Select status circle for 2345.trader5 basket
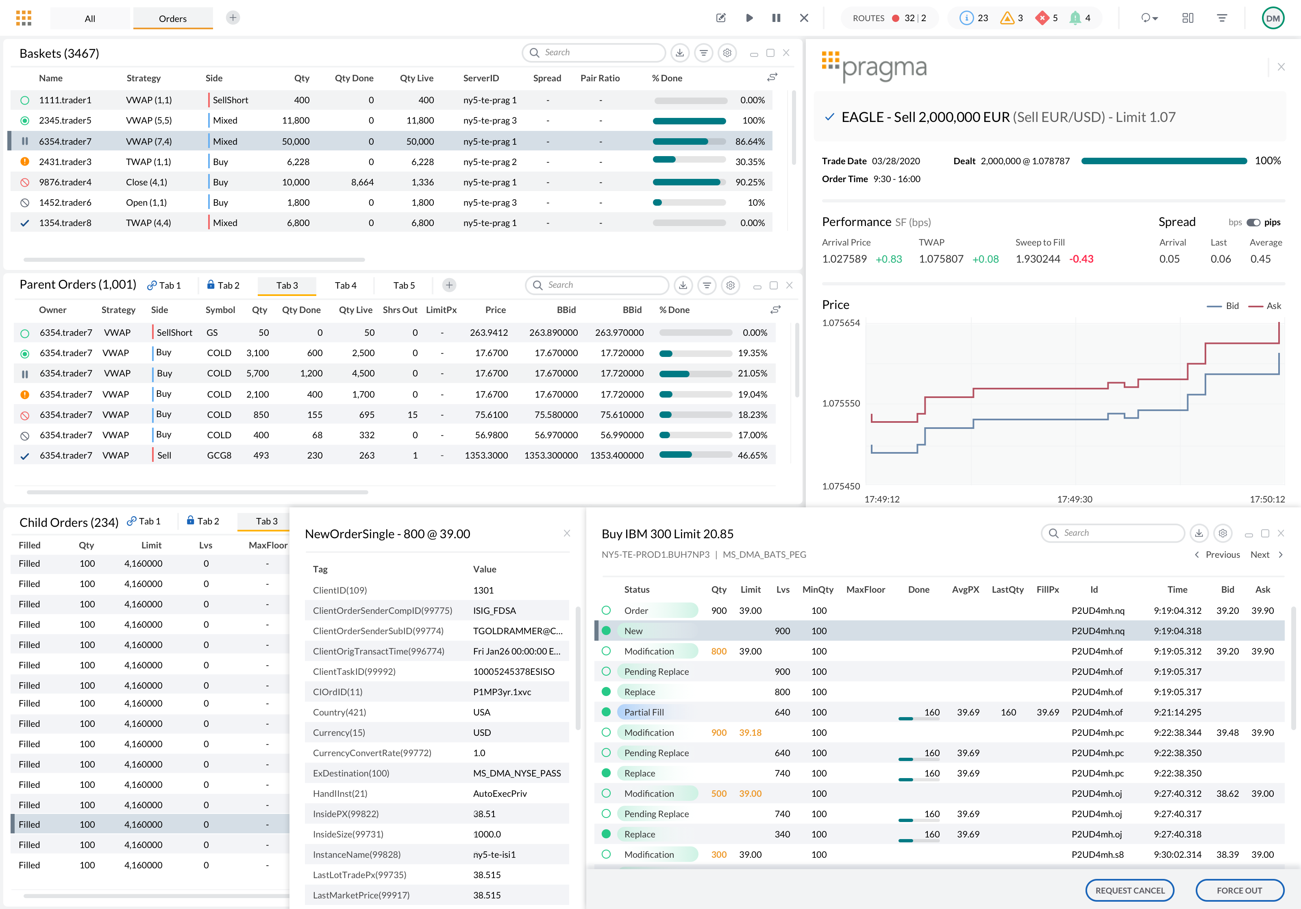Screen dimensions: 1301x909 [24, 121]
